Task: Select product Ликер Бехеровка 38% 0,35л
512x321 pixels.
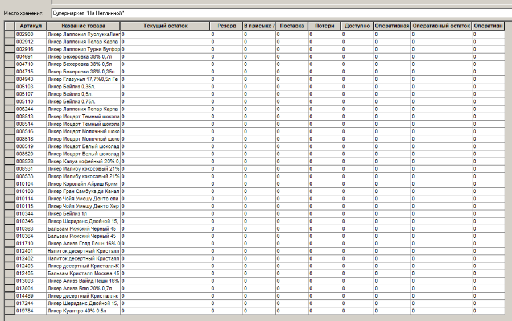Action: (83, 72)
